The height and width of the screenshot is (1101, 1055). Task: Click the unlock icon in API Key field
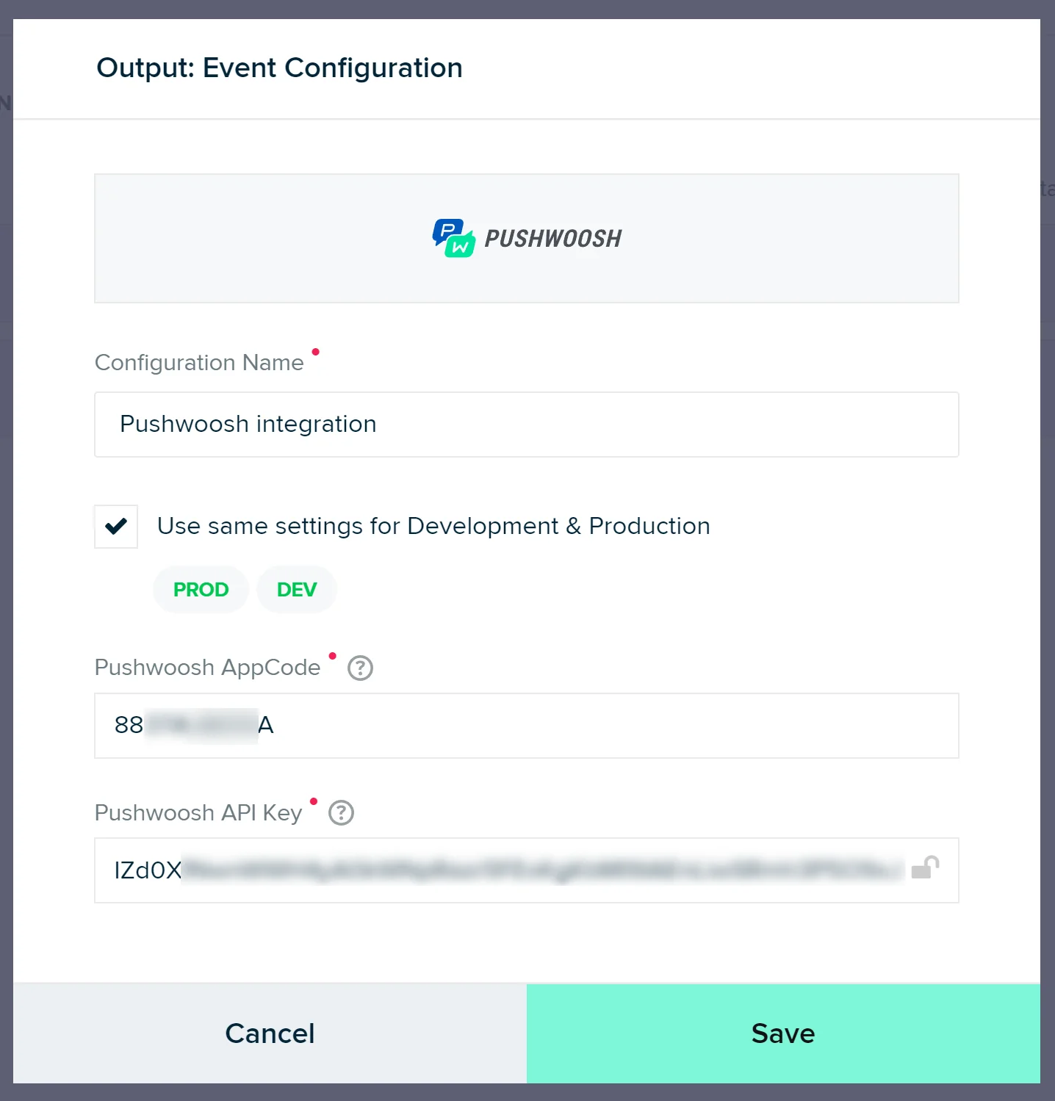point(925,868)
